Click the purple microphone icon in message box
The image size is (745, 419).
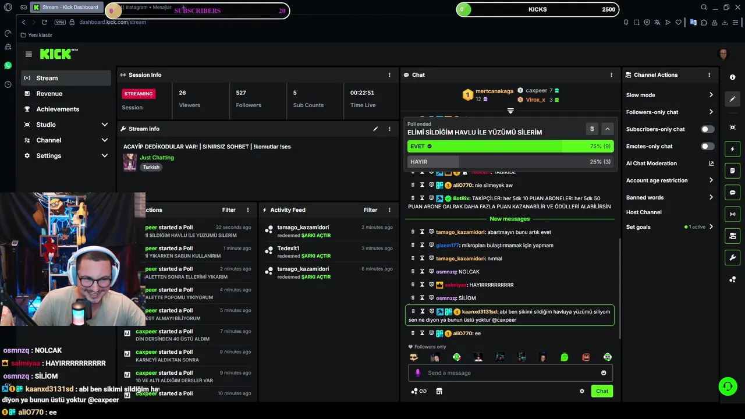[417, 373]
